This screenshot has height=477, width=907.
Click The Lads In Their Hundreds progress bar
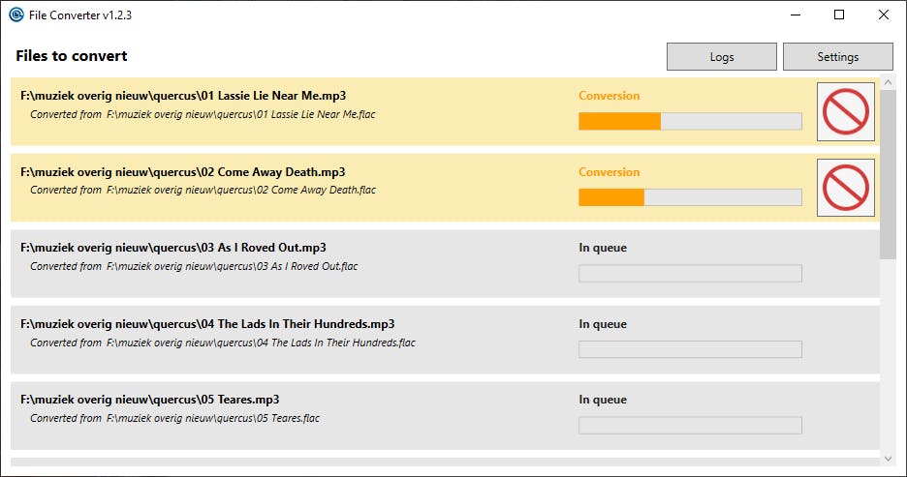(x=690, y=349)
